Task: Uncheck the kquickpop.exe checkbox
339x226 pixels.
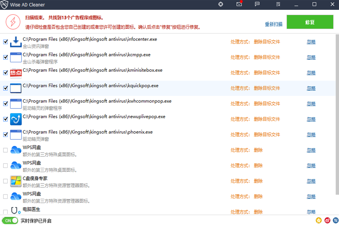Action: point(6,88)
